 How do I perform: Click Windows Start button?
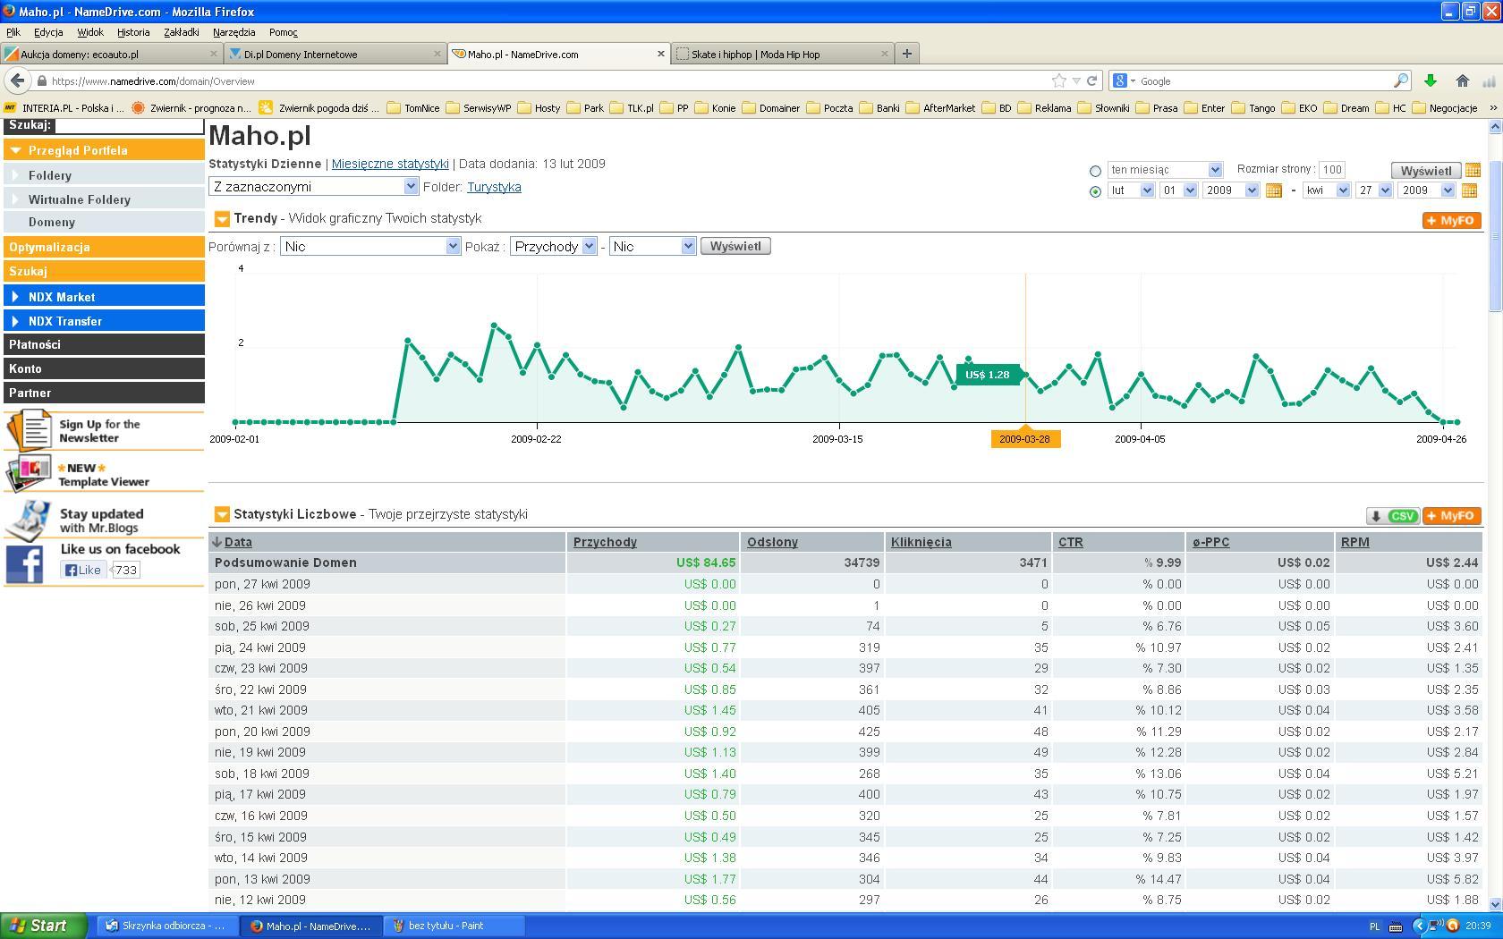[x=43, y=926]
